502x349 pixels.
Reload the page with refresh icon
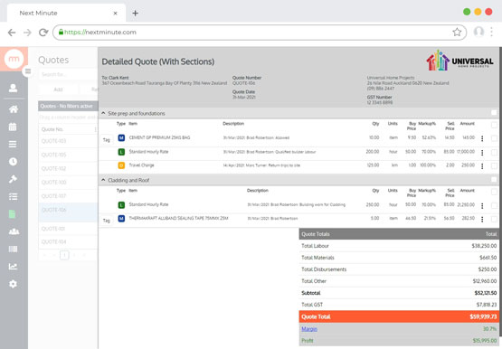[x=43, y=33]
